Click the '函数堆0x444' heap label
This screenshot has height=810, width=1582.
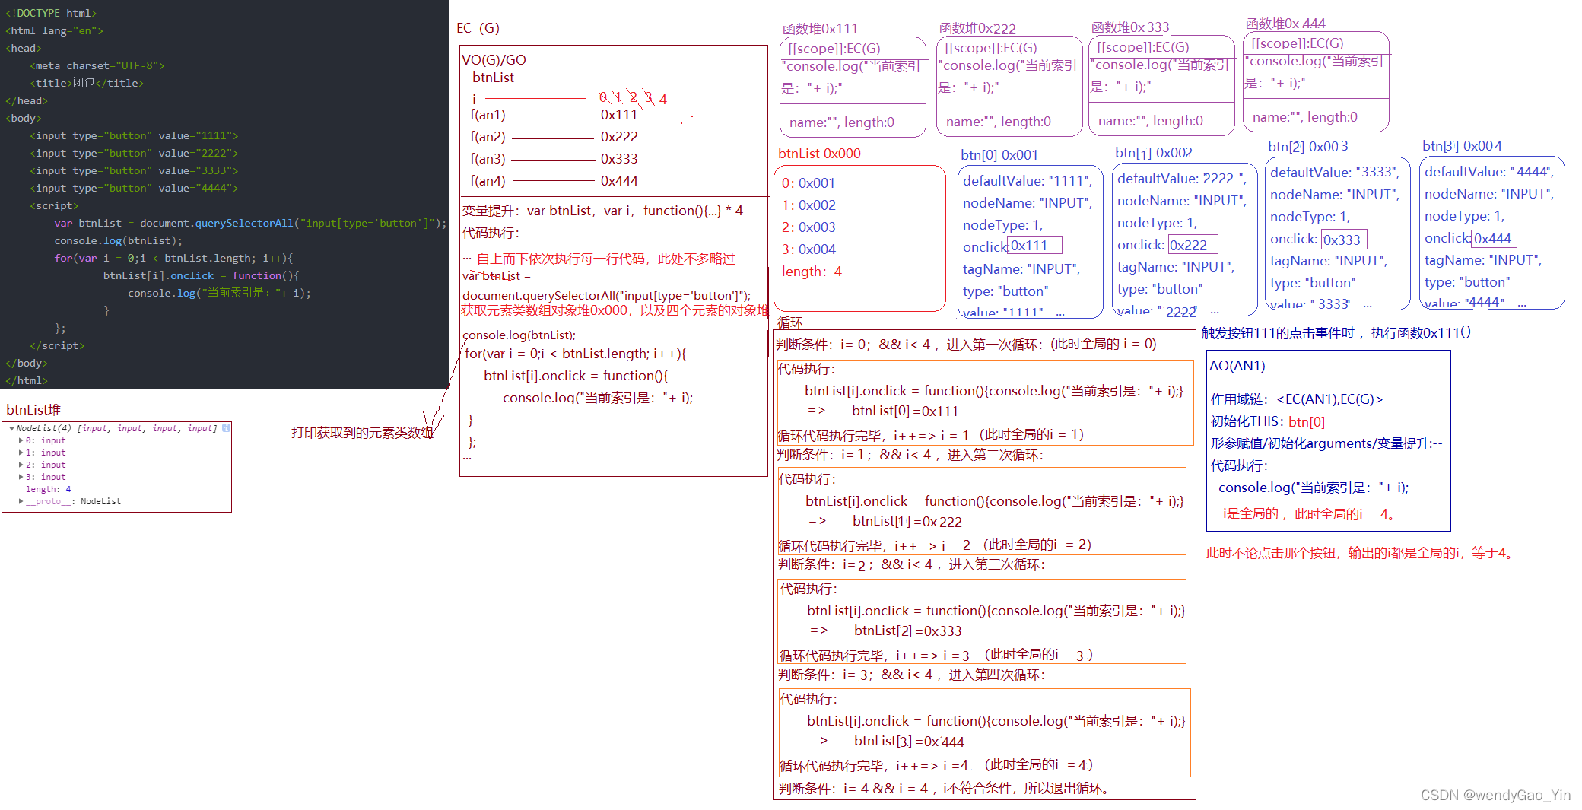(x=1285, y=24)
